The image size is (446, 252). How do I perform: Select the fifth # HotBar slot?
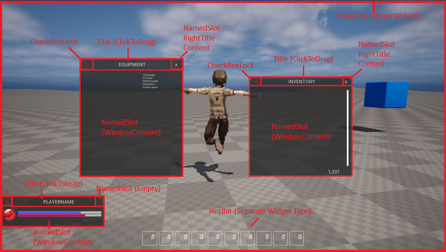tap(215, 238)
